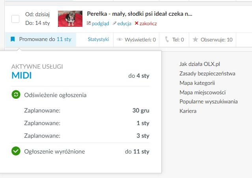Viewport: 252px width, 178px height.
Task: Select the Perełka listing checkbox
Action: pos(15,19)
